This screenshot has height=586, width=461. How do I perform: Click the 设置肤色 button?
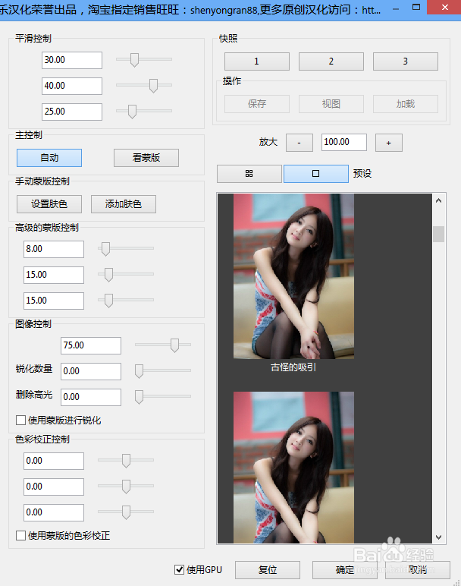[x=49, y=204]
